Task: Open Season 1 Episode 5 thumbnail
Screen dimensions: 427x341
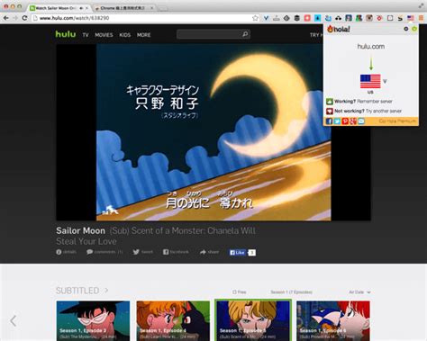Action: pos(253,320)
